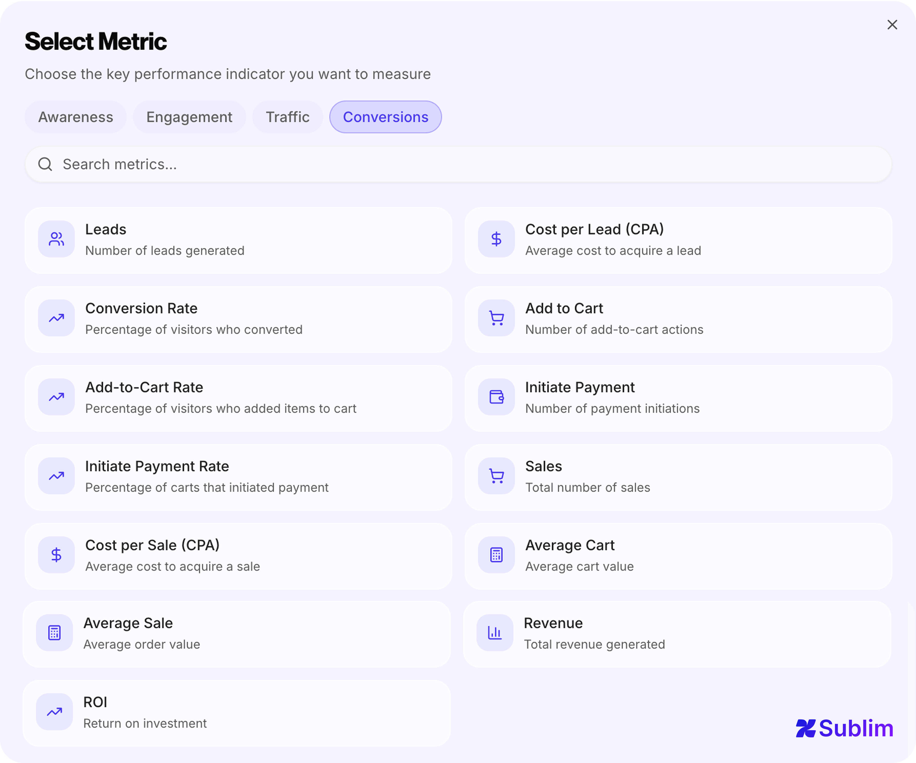The width and height of the screenshot is (916, 763).
Task: Click the trend icon beside Add-to-Cart Rate
Action: click(56, 397)
